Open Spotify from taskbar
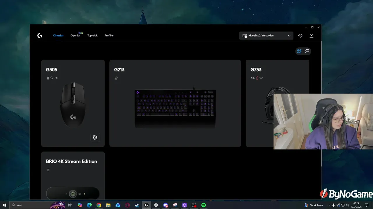 204,205
